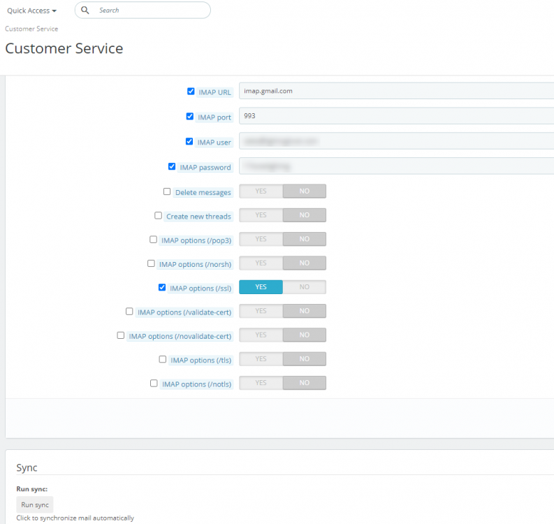Uncheck the IMAP user checkbox
Image resolution: width=554 pixels, height=524 pixels.
[189, 142]
